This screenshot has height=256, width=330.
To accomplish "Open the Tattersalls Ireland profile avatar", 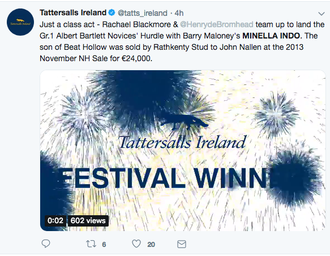I will click(x=20, y=22).
